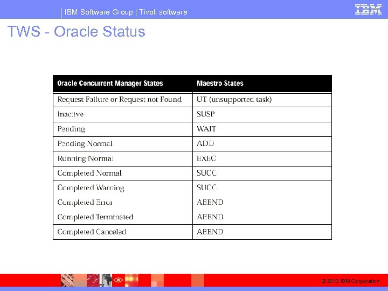Click '© 2010 IBM Corporation' footer text

tap(350, 281)
